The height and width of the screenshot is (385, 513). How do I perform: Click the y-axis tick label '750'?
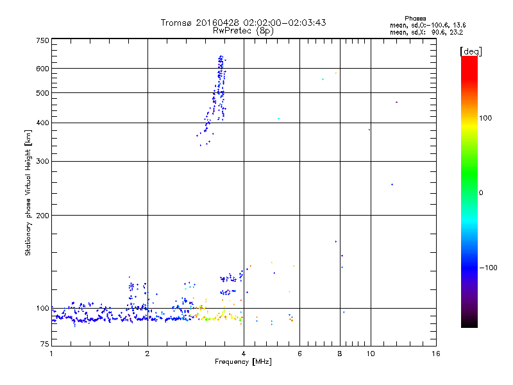tap(42, 40)
